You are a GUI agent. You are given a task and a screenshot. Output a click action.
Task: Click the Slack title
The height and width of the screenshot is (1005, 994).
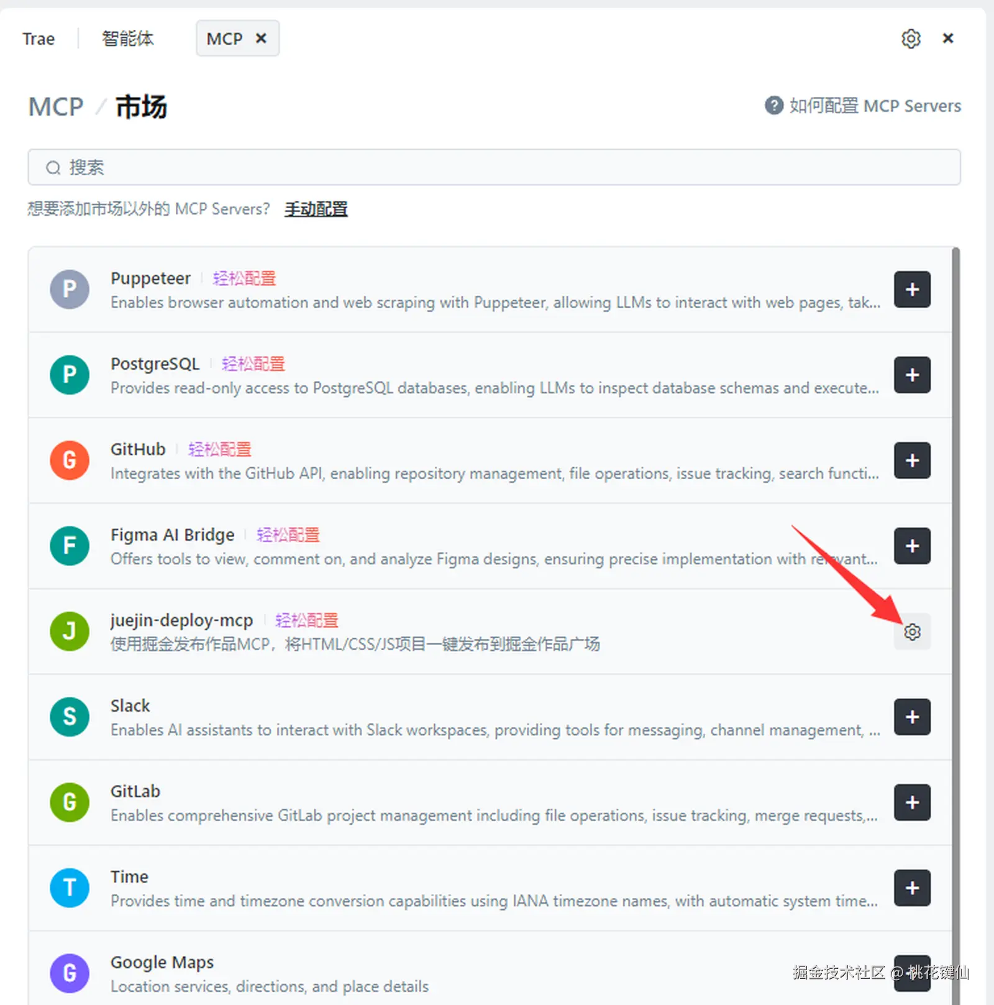tap(130, 705)
